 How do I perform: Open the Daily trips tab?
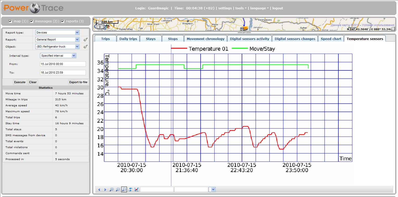128,39
